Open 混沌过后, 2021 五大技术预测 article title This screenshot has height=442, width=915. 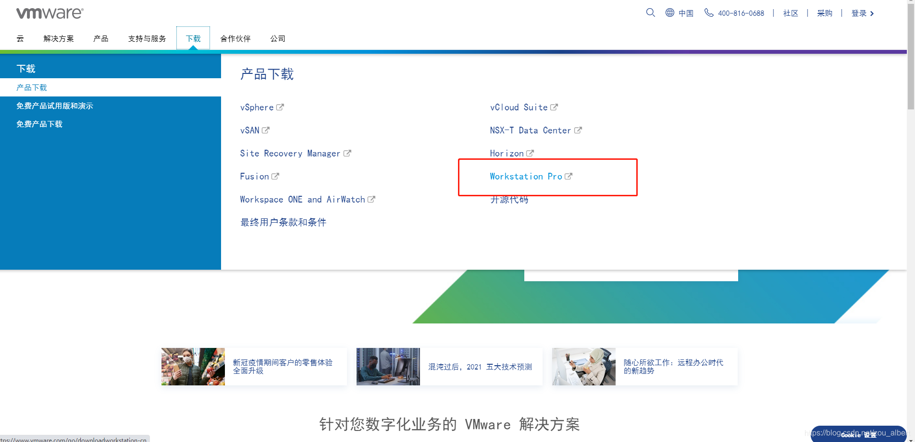click(480, 367)
